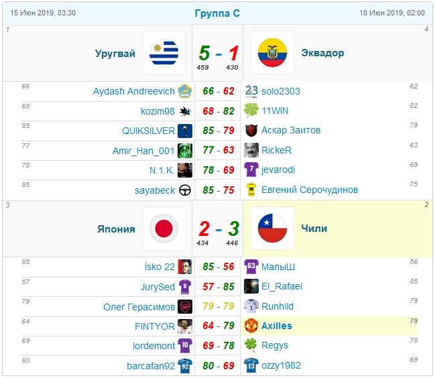
Task: Click Axilles' Manchester United crest avatar
Action: tap(251, 326)
